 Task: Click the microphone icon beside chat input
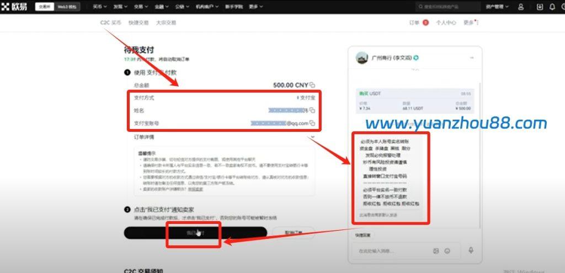click(x=471, y=250)
